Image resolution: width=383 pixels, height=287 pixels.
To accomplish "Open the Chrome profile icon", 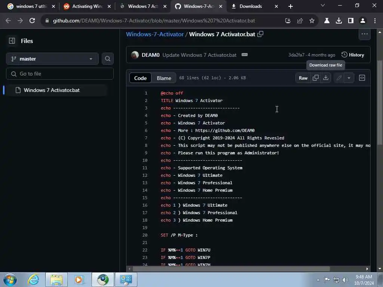I will [x=363, y=21].
